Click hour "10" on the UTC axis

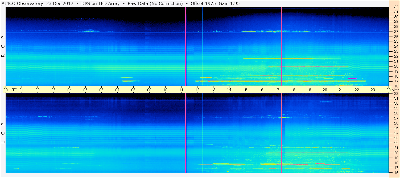click(165, 90)
